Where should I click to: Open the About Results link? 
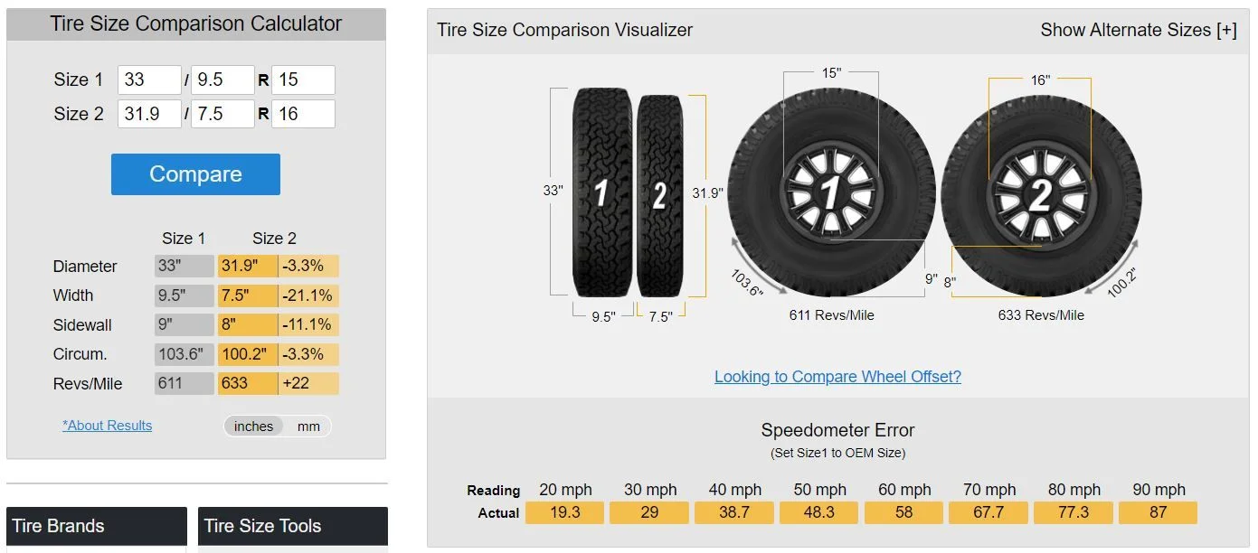click(x=107, y=426)
